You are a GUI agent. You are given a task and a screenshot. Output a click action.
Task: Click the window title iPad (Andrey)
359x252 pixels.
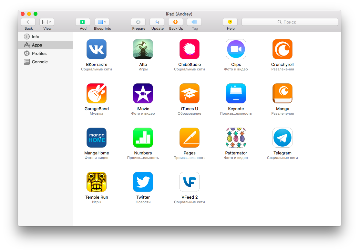pyautogui.click(x=179, y=14)
